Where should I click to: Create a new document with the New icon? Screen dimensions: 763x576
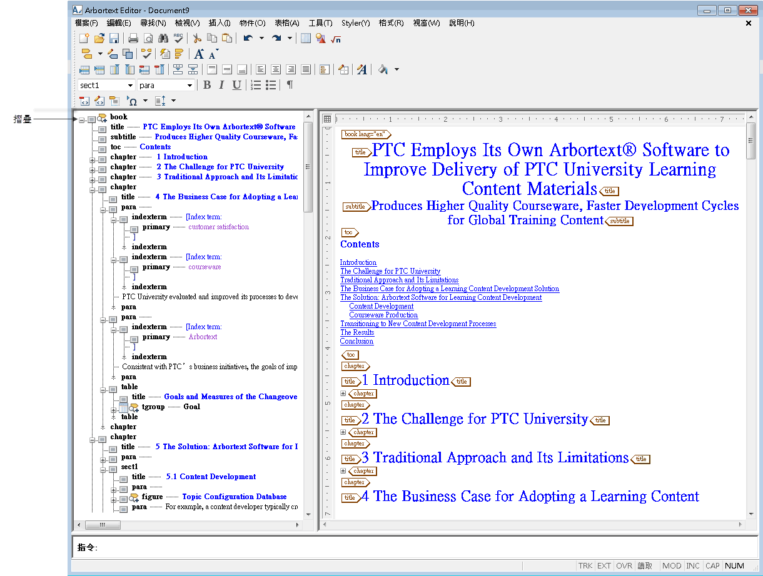pyautogui.click(x=84, y=38)
